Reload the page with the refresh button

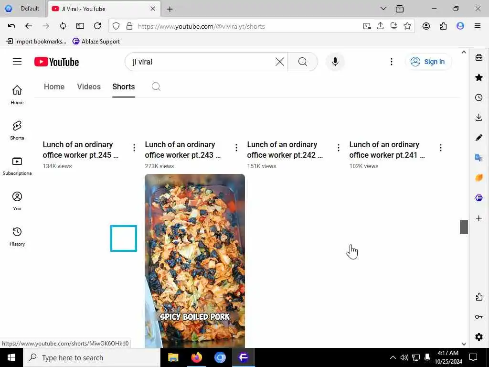pos(97,26)
